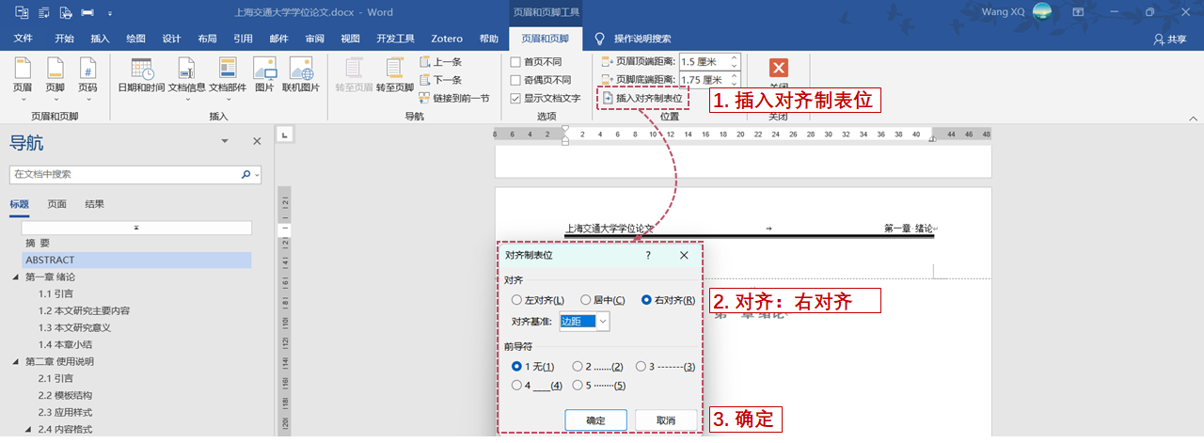Click the 图片 (Picture) insert icon
Image resolution: width=1204 pixels, height=443 pixels.
(264, 71)
